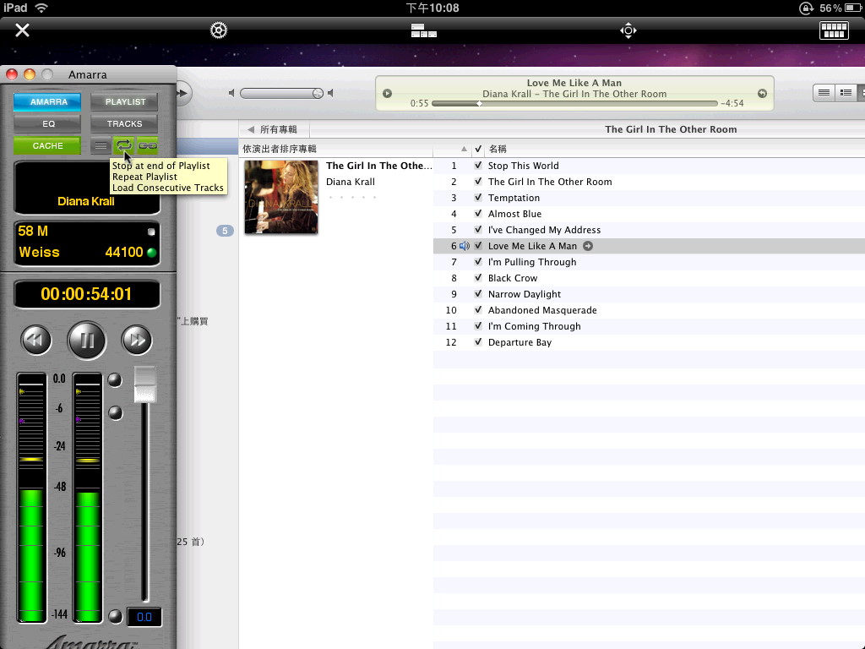Image resolution: width=865 pixels, height=649 pixels.
Task: Select the Temptation track name
Action: [x=514, y=198]
